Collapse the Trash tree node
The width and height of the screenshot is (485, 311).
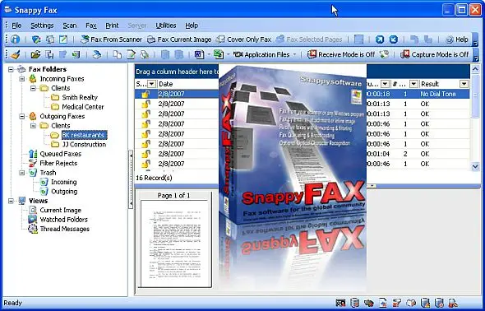22,173
